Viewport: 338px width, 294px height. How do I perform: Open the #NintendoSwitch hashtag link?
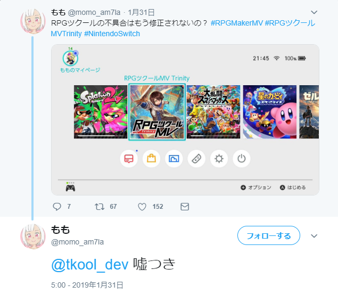tap(112, 34)
